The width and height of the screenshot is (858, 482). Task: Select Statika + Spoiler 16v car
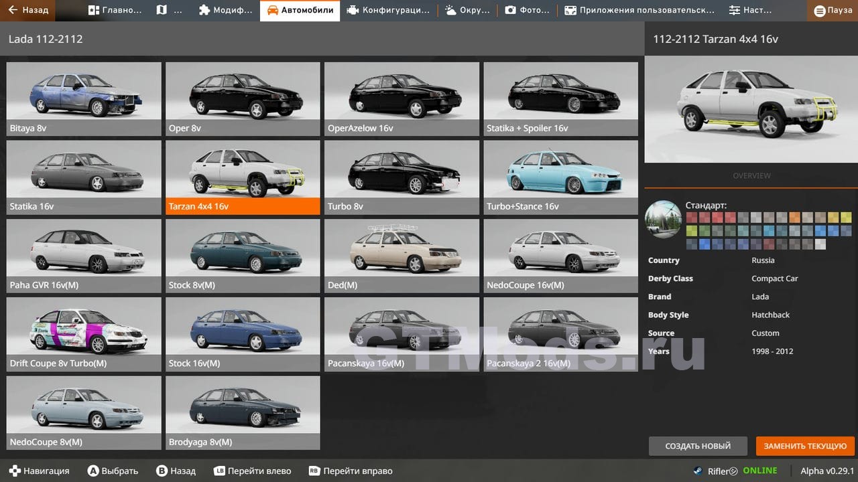click(561, 99)
